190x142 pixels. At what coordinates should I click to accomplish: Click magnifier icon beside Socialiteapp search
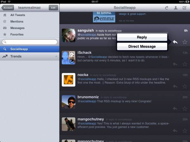5,49
